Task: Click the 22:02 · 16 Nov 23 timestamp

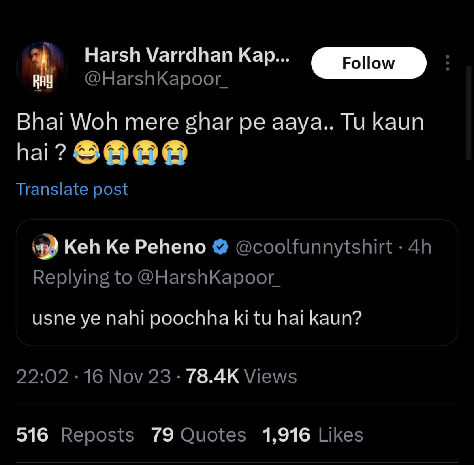Action: pyautogui.click(x=93, y=376)
